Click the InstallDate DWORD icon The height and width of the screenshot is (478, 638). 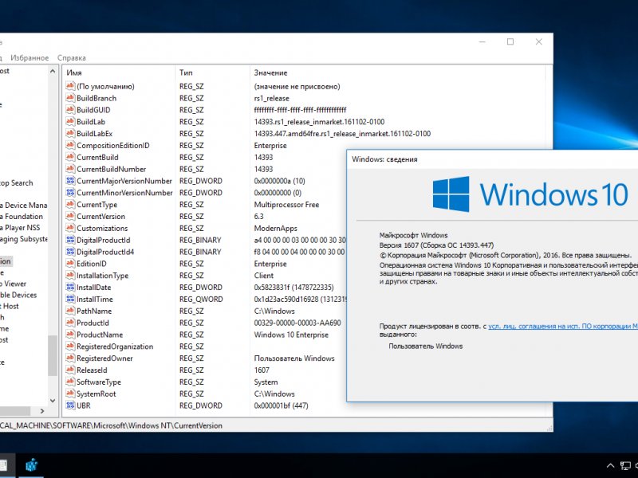[70, 287]
